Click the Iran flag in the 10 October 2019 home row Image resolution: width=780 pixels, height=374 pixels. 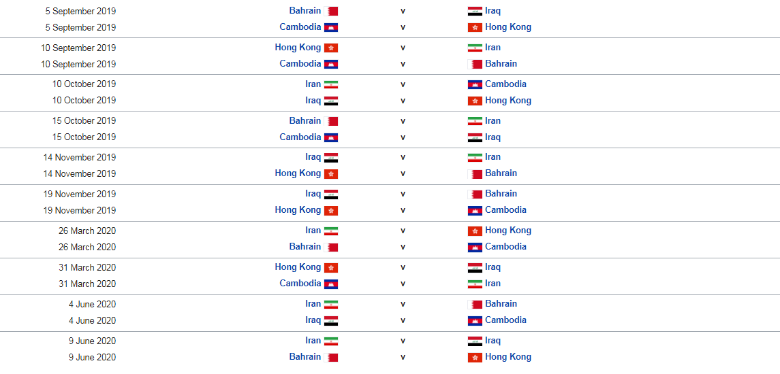pyautogui.click(x=331, y=84)
